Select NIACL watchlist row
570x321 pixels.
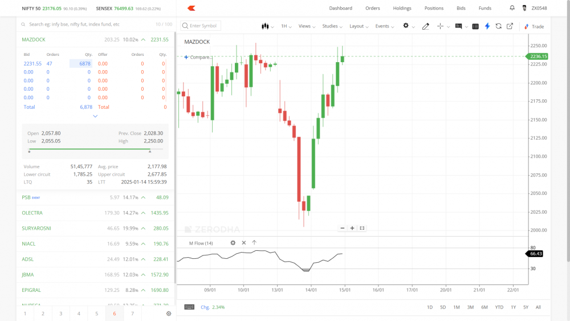pos(95,244)
